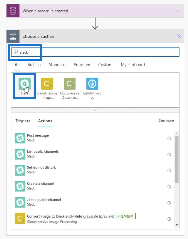Switch to the Built-in tab
The width and height of the screenshot is (188, 239).
point(34,65)
